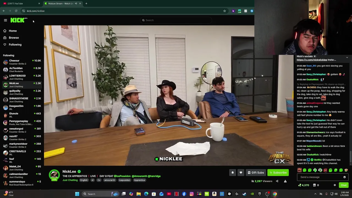Viewport: 352px width, 198px height.
Task: Open Netflix from taskbar
Action: pyautogui.click(x=177, y=194)
